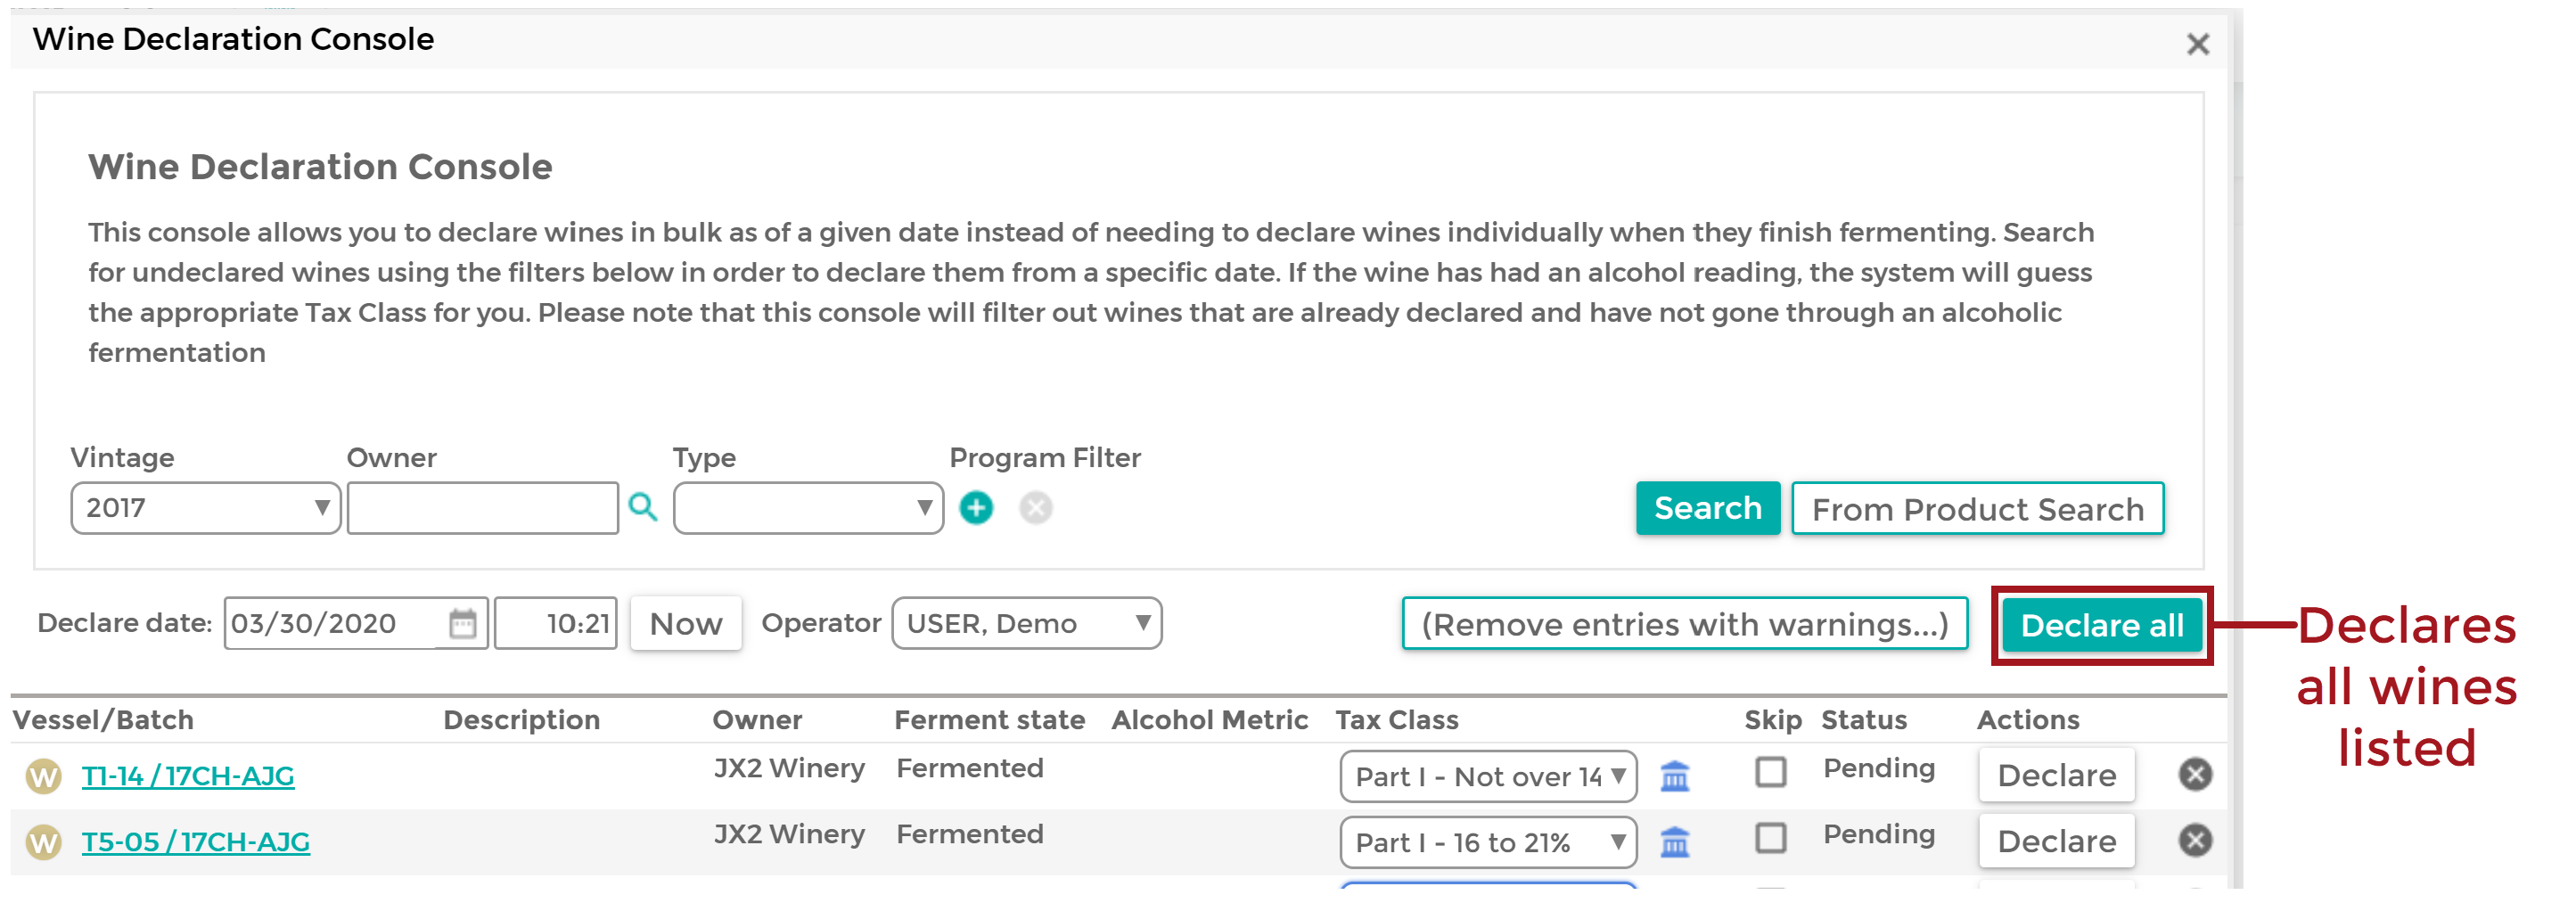Click Remove entries with warnings button
2576x903 pixels.
click(x=1685, y=624)
